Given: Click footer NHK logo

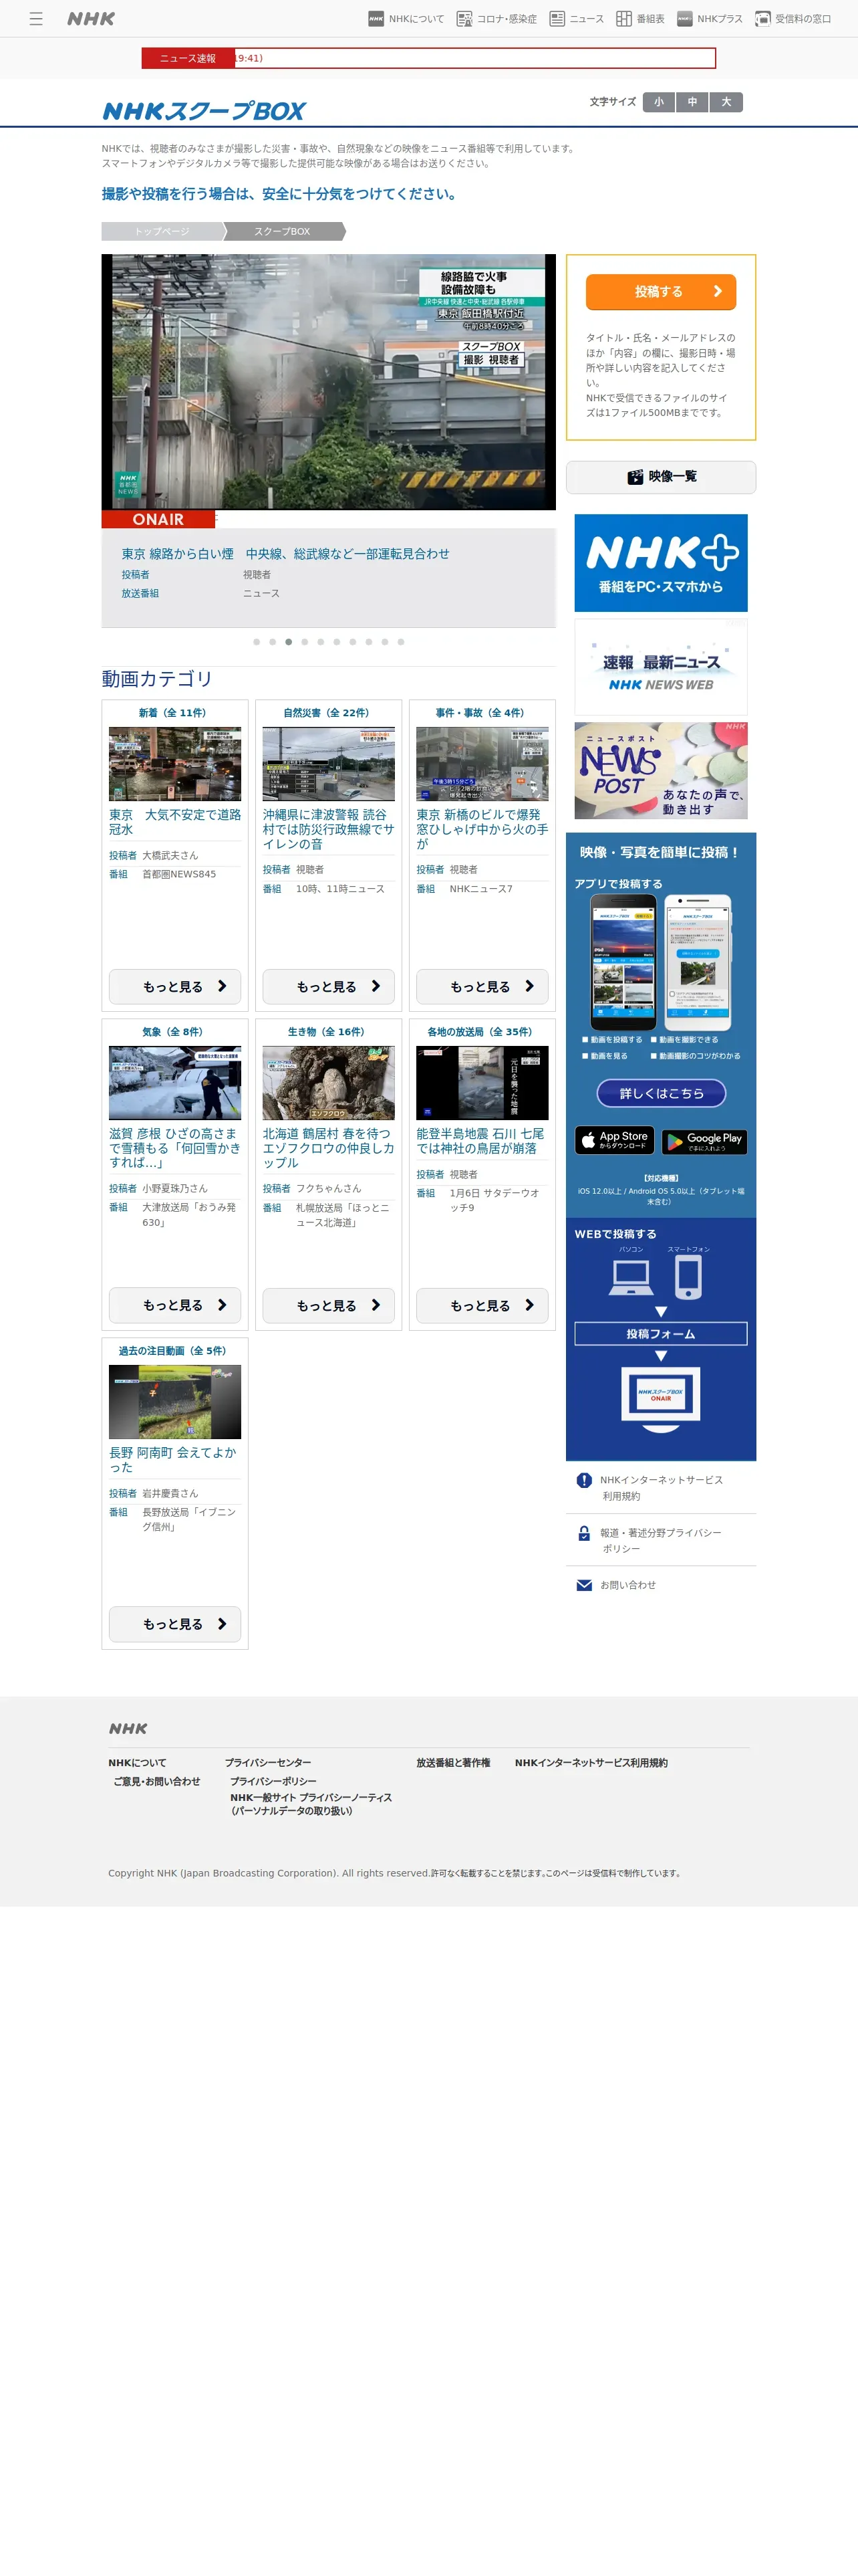Looking at the screenshot, I should 128,1729.
